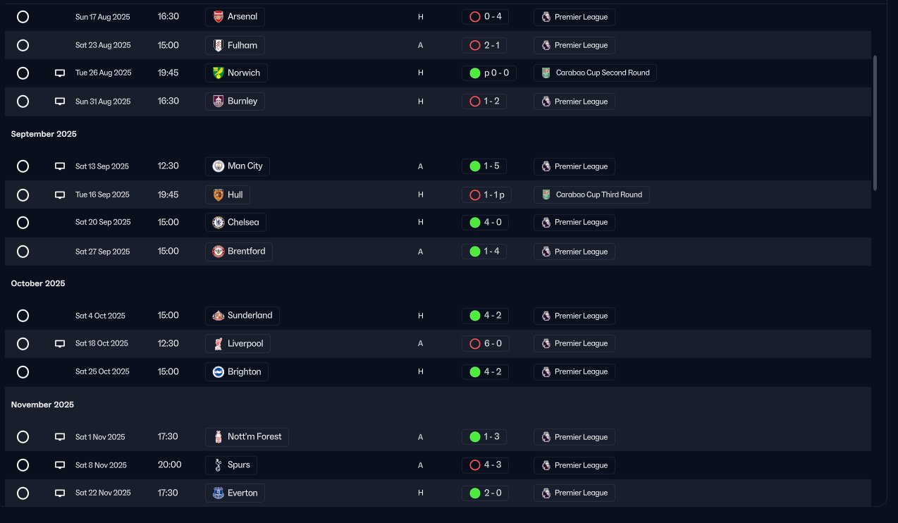Open the Nott'm Forest team button
The height and width of the screenshot is (523, 898).
pyautogui.click(x=247, y=437)
